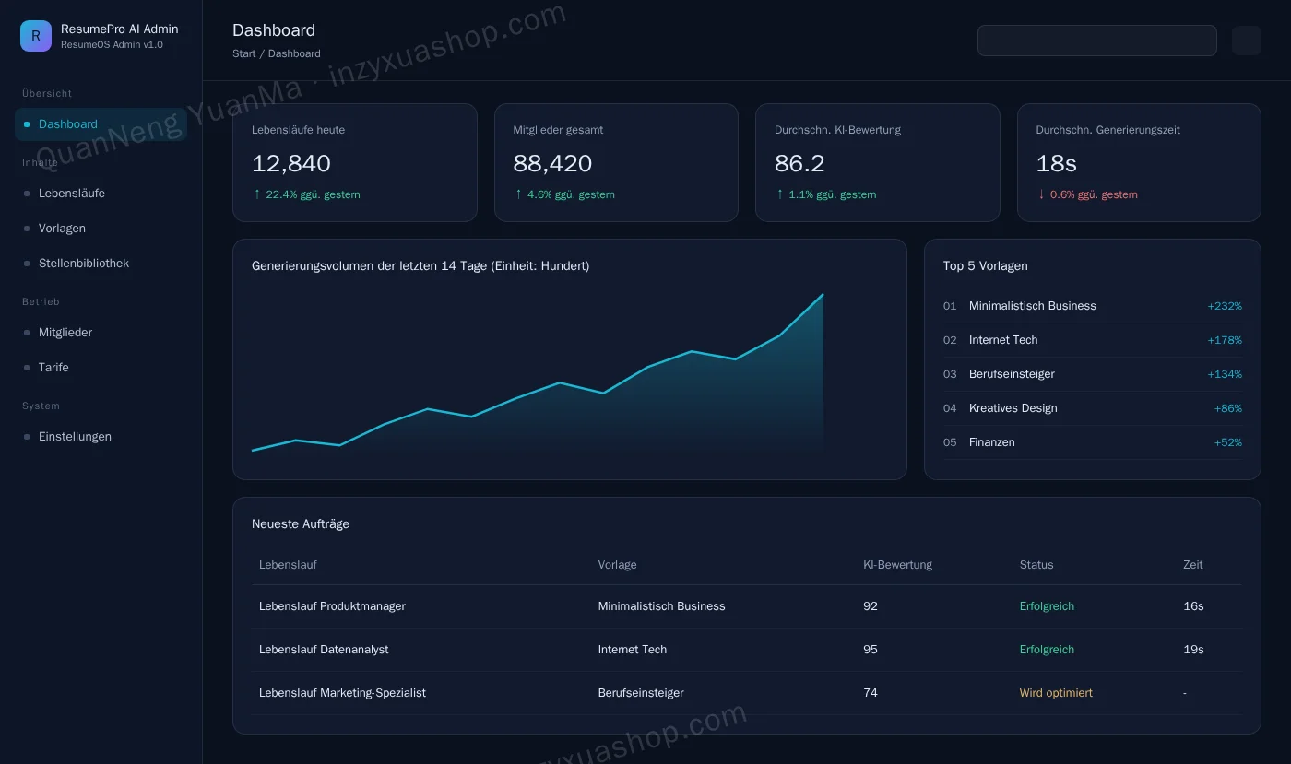Select the Lebensläufe heute stat card
1291x764 pixels.
[x=355, y=162]
